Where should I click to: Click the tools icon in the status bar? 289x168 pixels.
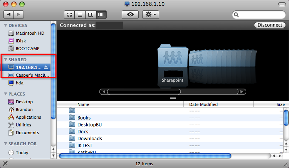tap(5, 163)
